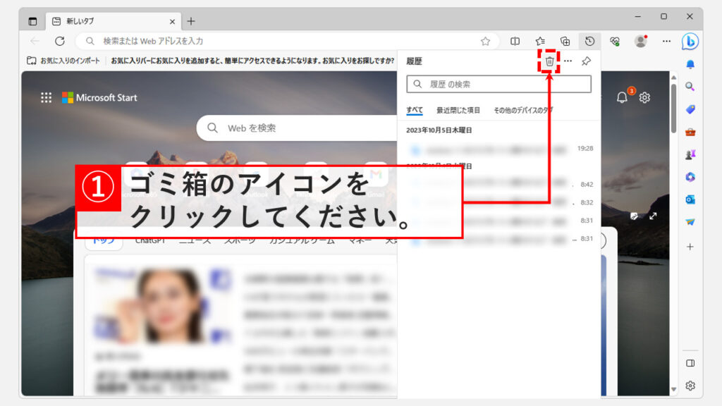Screen dimensions: 722x406
Task: Click the scroll-down arrow of the scrollbar
Action: [x=673, y=389]
